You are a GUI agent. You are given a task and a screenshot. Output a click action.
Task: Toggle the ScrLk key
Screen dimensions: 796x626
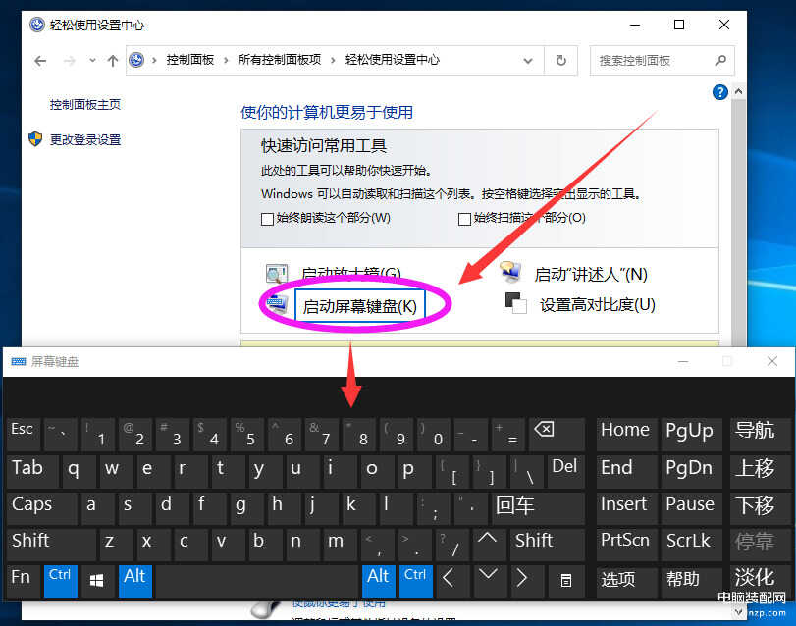click(x=691, y=545)
